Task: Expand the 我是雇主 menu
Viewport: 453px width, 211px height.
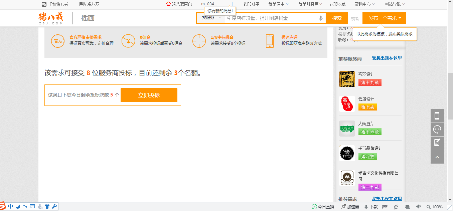Action: 278,4
